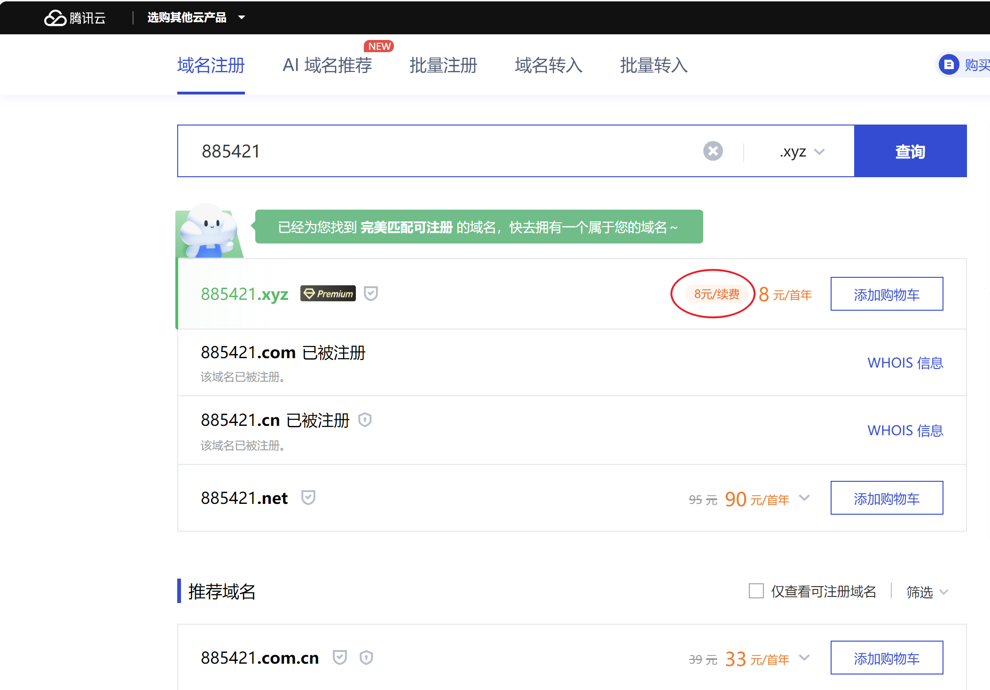This screenshot has width=990, height=690.
Task: Click the Premium badge on 885421.xyz
Action: click(328, 294)
